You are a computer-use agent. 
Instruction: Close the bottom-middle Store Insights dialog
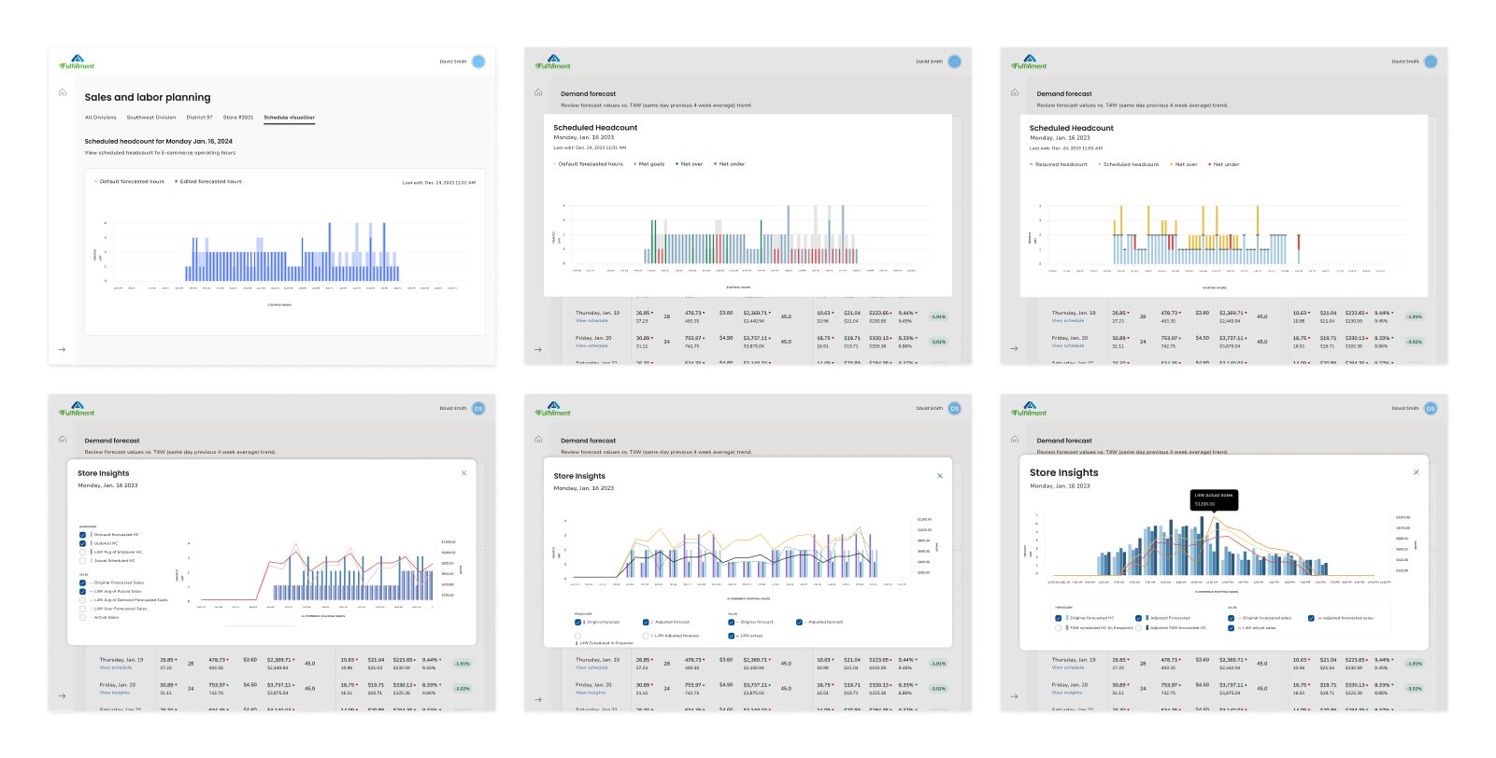click(x=940, y=476)
